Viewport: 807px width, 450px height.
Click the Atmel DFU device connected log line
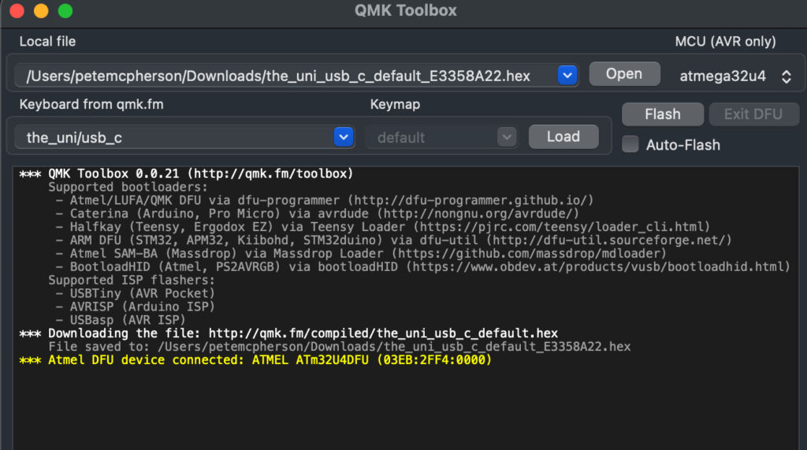255,360
